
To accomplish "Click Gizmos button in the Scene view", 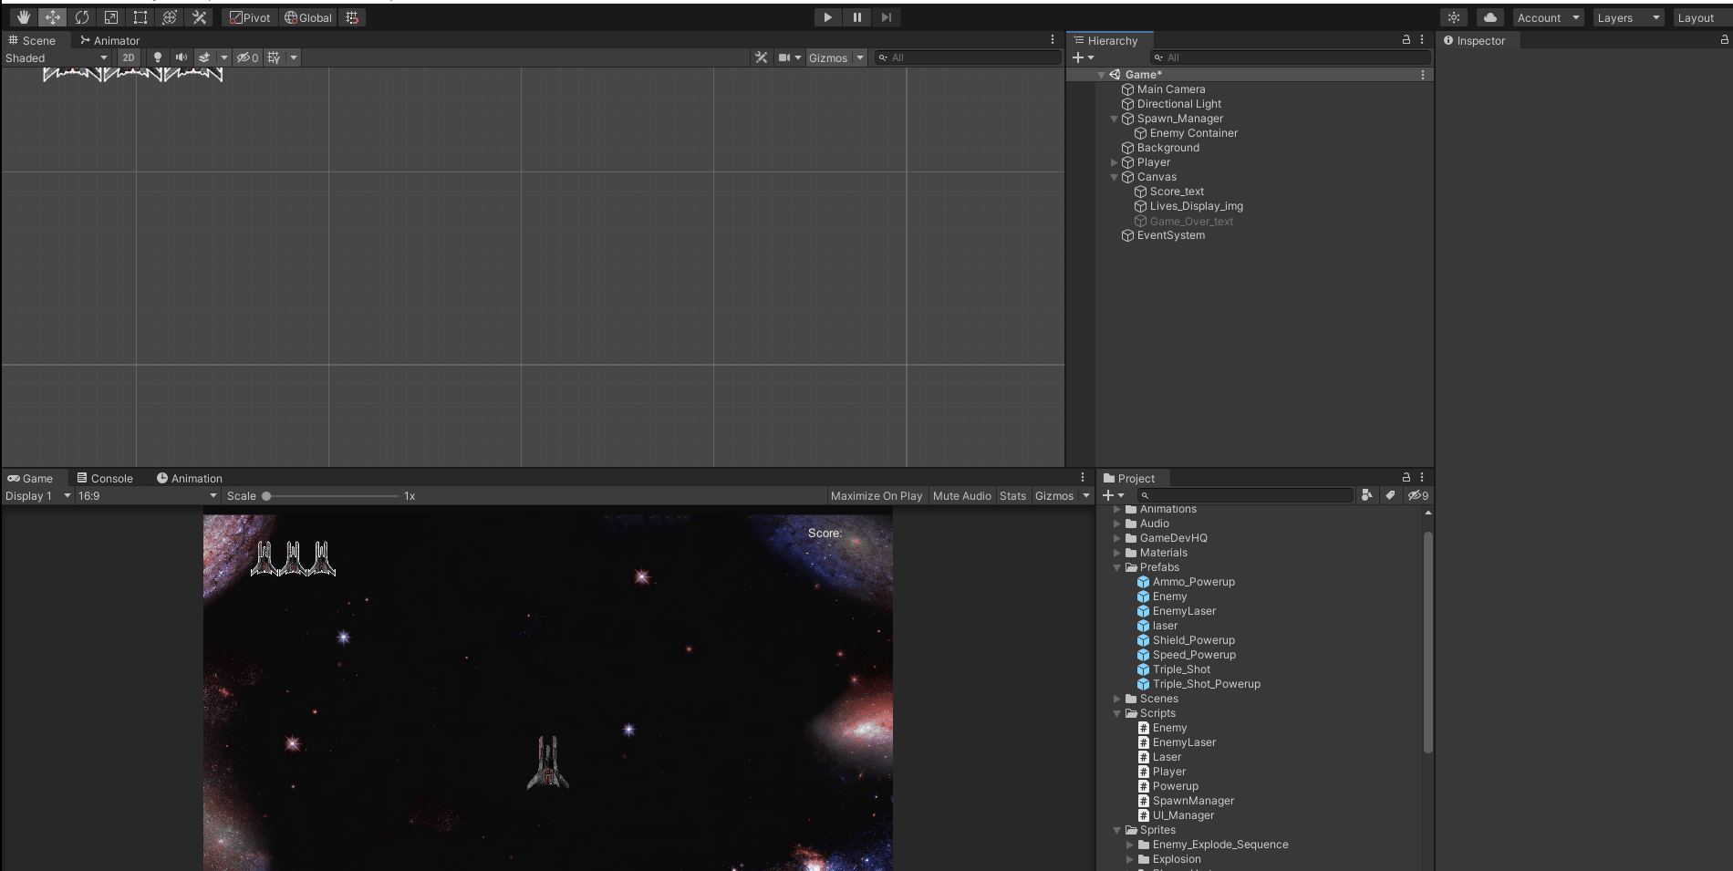I will tap(828, 57).
